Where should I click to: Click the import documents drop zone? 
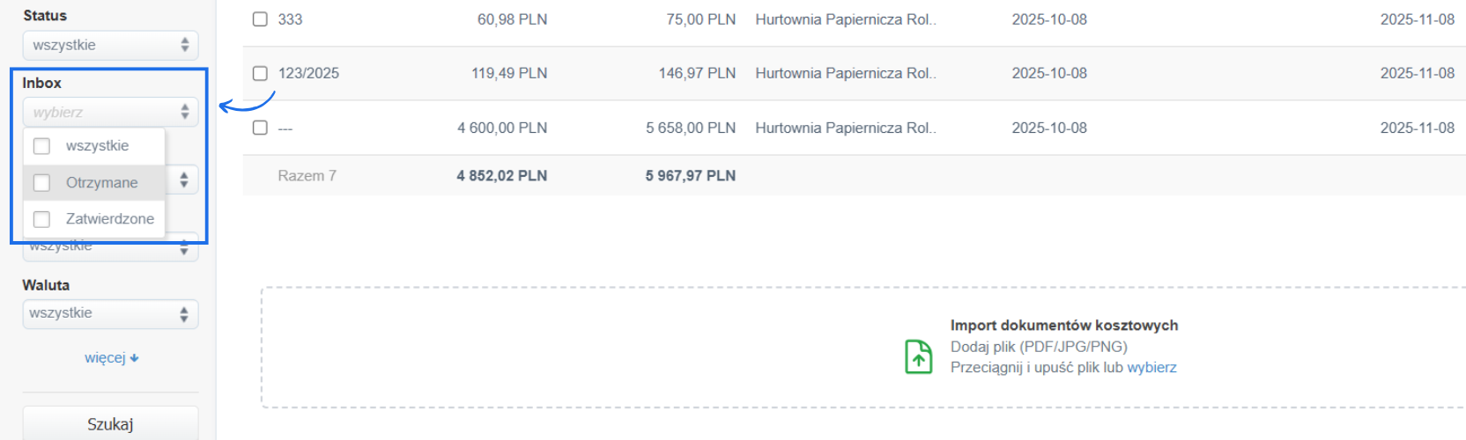coord(617,348)
